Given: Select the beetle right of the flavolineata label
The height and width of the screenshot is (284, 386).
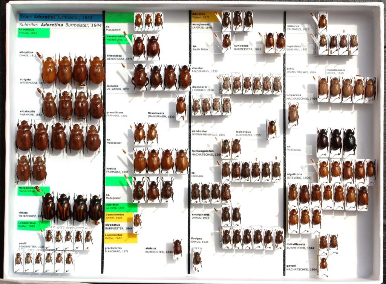Looking at the screenshot, I should click(x=181, y=106).
